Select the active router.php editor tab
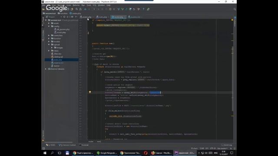Viewport: 278px width, 156px height. click(119, 17)
